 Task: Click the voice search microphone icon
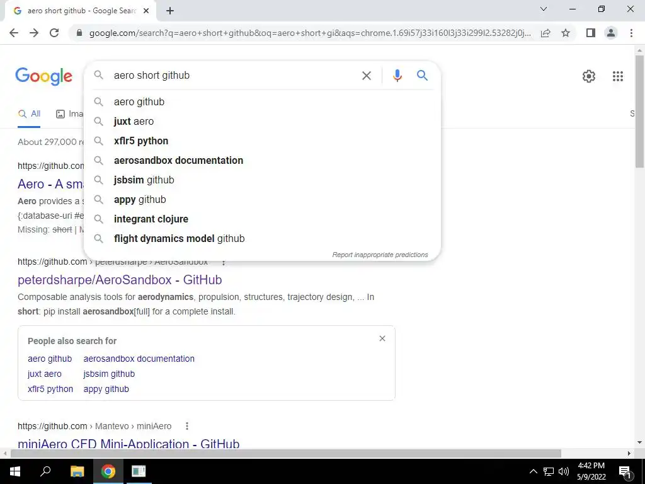[x=397, y=76]
